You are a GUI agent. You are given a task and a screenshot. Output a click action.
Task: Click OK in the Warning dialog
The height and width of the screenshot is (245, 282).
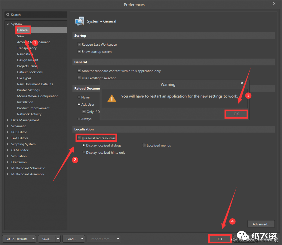(236, 114)
